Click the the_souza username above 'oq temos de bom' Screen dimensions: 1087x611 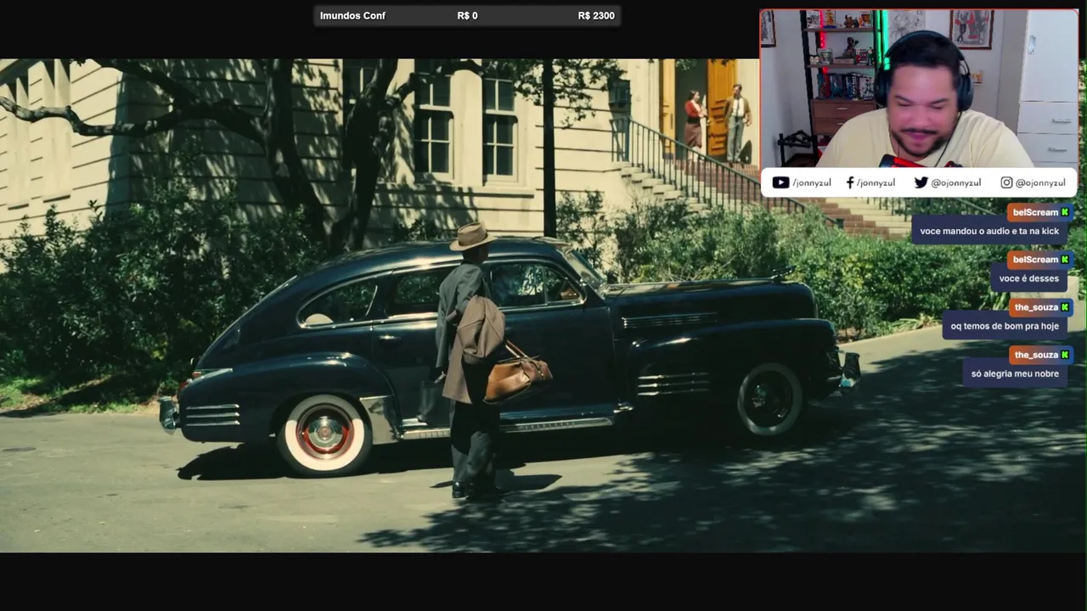(1036, 307)
